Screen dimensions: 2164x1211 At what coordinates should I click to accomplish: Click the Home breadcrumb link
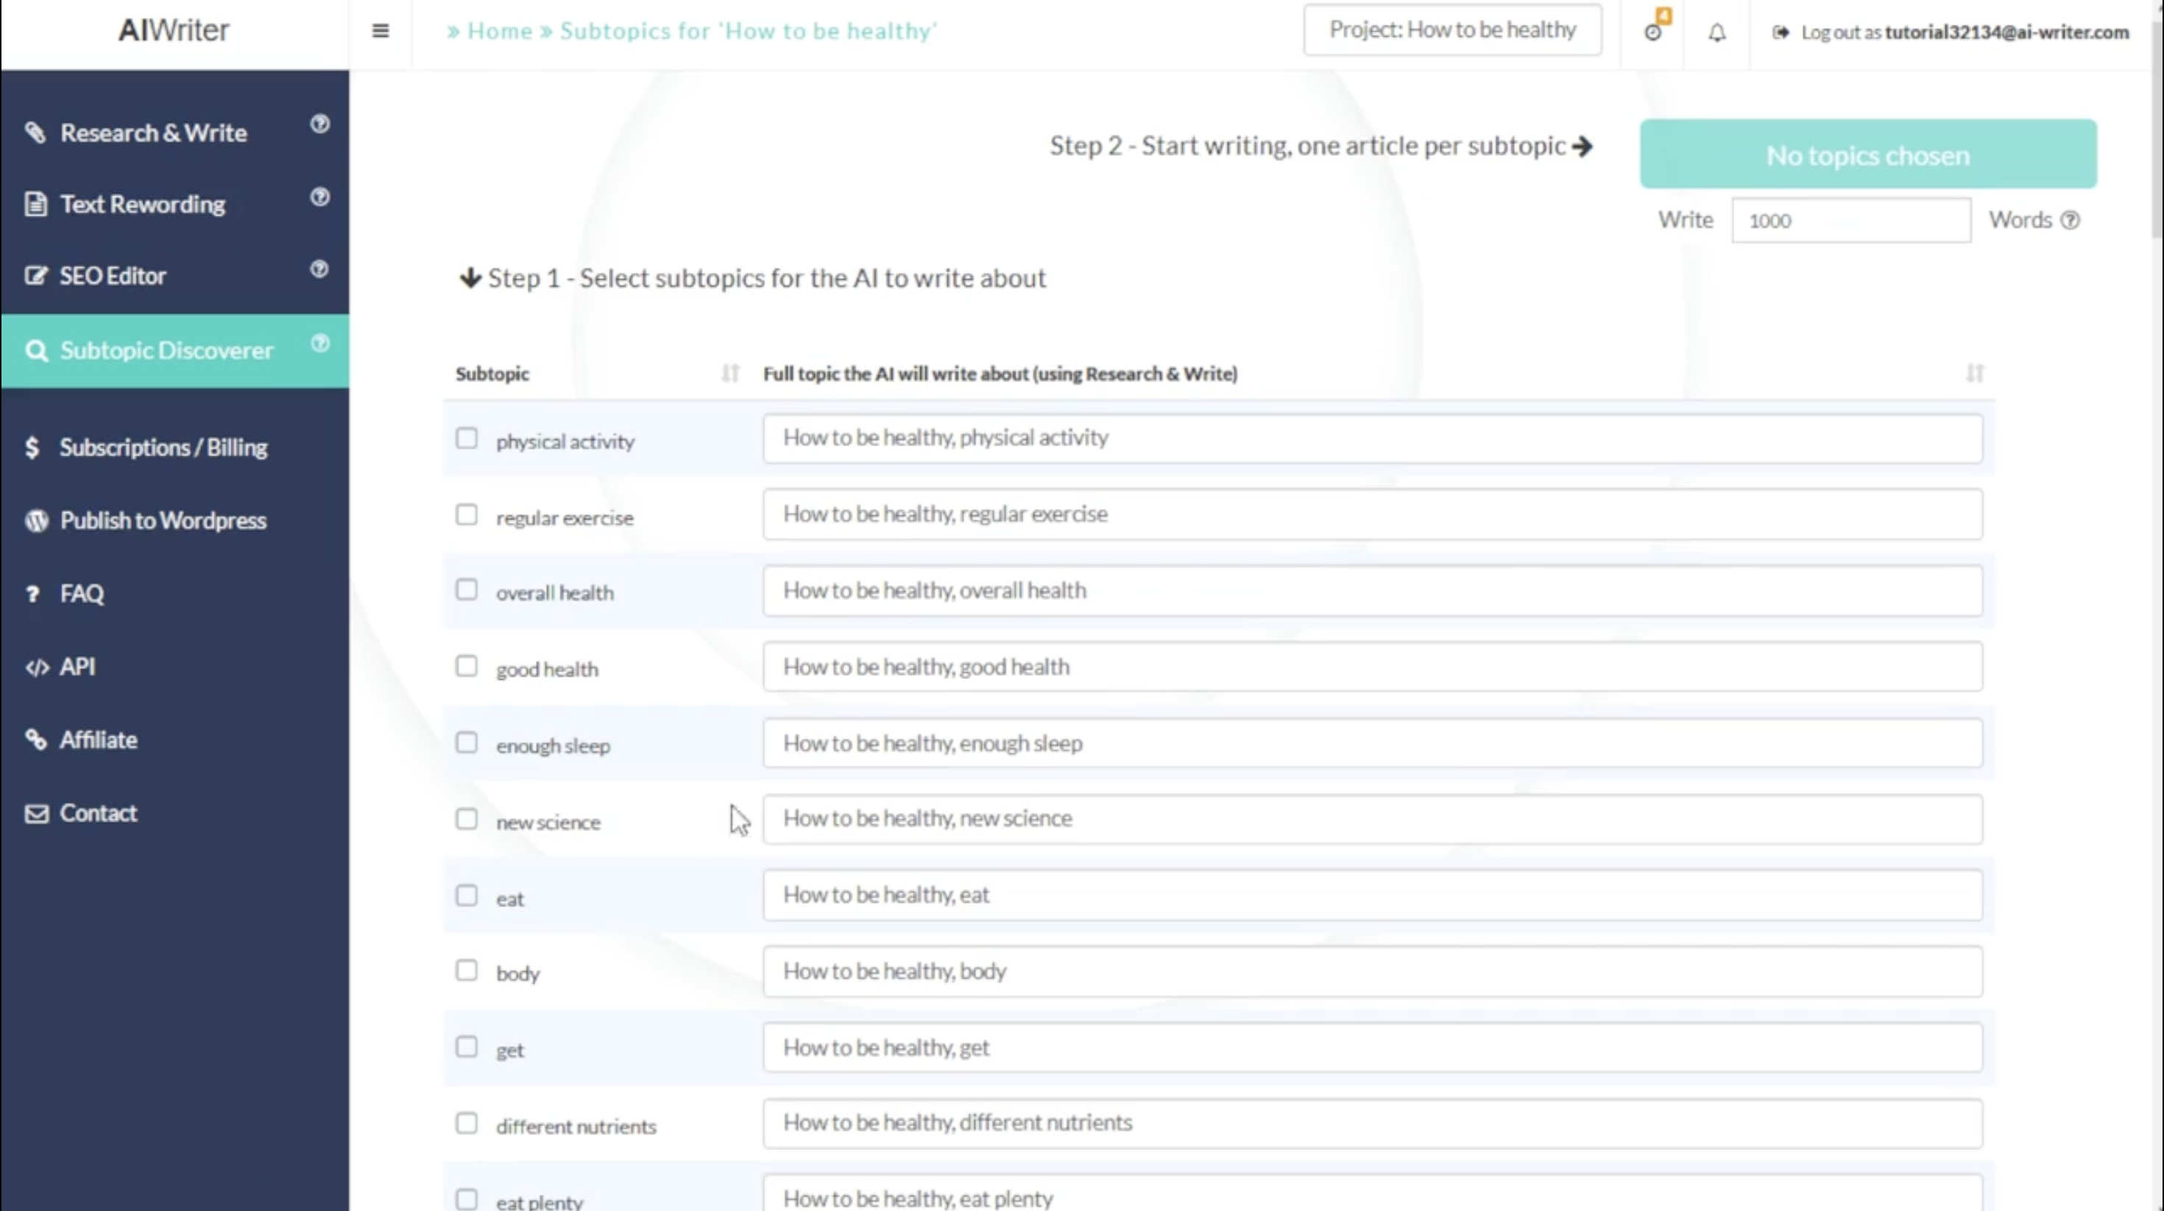498,29
